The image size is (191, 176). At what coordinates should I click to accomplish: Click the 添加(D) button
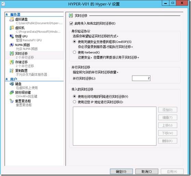pyautogui.click(x=167, y=110)
